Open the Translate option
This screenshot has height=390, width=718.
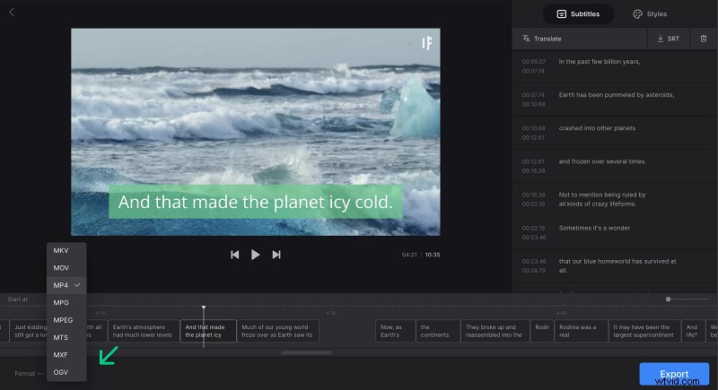(x=542, y=39)
